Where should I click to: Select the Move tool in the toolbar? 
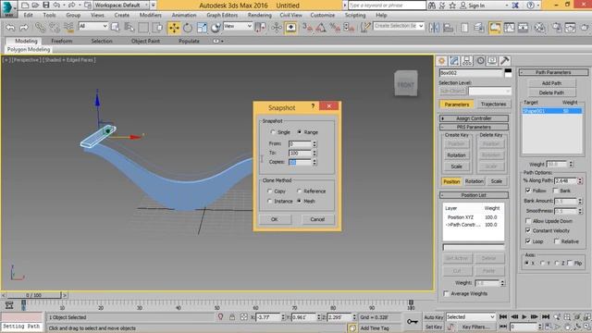tap(174, 28)
